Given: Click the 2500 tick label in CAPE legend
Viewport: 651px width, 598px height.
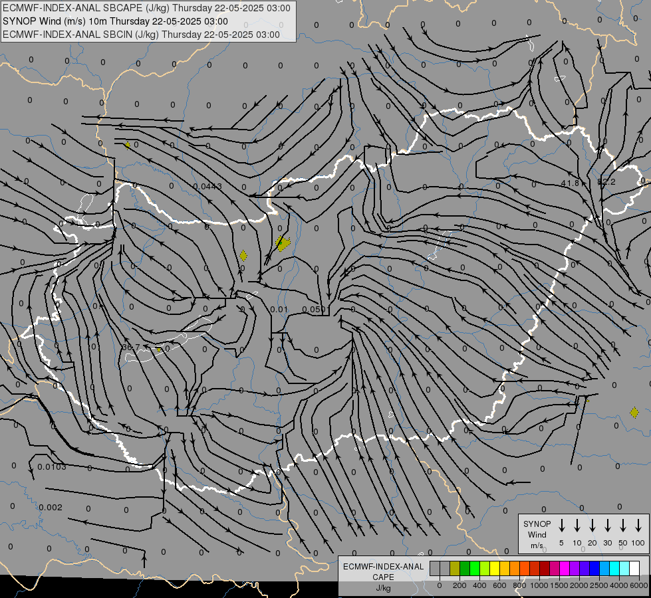Looking at the screenshot, I should (x=599, y=585).
